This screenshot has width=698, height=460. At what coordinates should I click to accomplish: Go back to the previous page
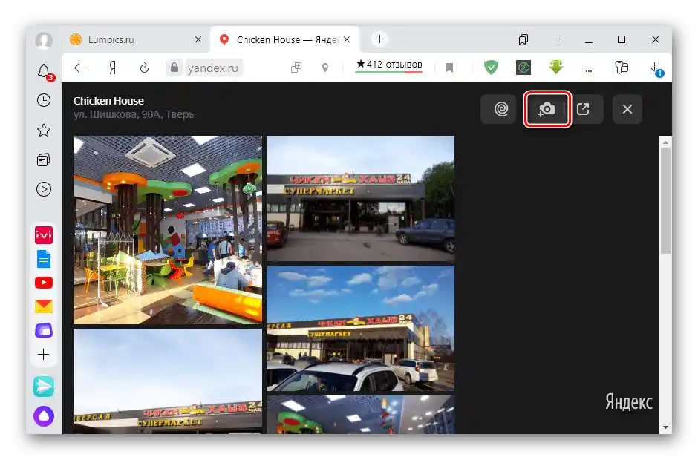click(79, 68)
